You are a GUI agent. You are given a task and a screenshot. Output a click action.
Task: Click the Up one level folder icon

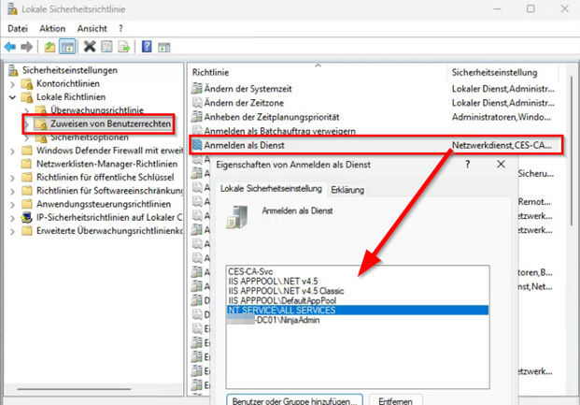tap(50, 47)
